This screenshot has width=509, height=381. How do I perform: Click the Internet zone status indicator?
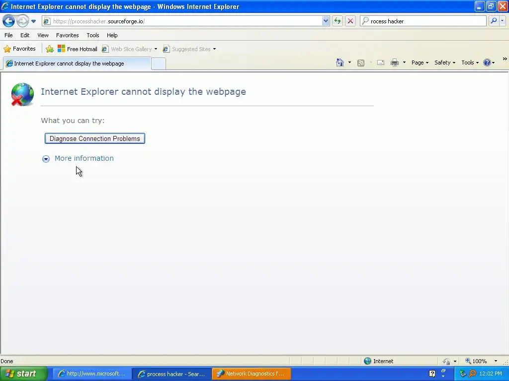point(378,361)
